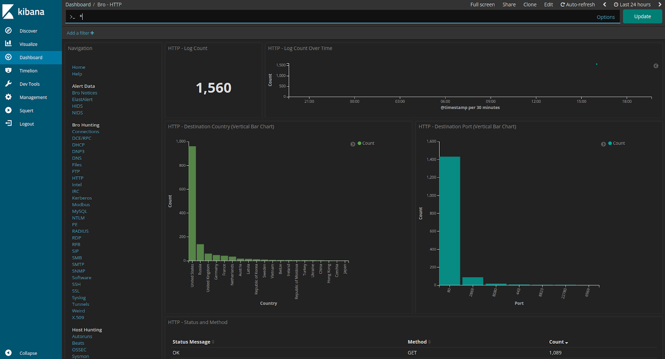
Task: Open Bro Notices link
Action: (84, 93)
